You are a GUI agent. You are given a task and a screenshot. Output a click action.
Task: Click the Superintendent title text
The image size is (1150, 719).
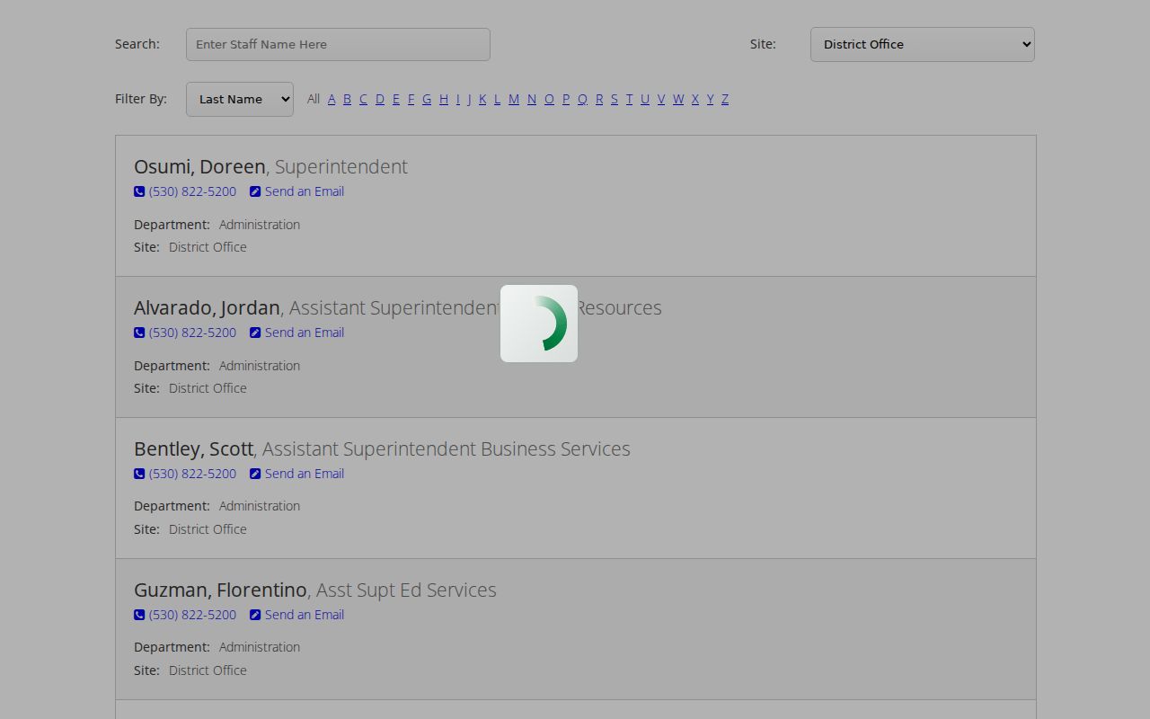341,167
